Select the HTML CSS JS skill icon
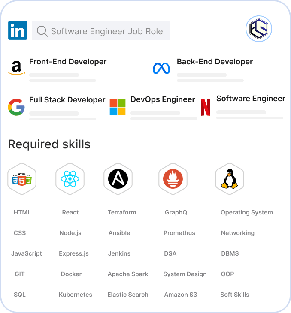This screenshot has width=291, height=313. 22,179
